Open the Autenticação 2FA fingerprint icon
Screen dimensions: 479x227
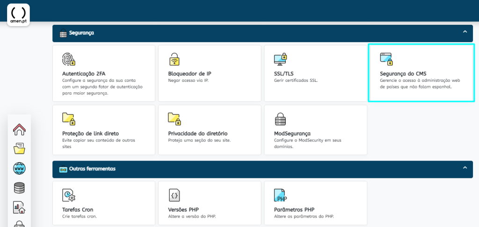pos(68,59)
